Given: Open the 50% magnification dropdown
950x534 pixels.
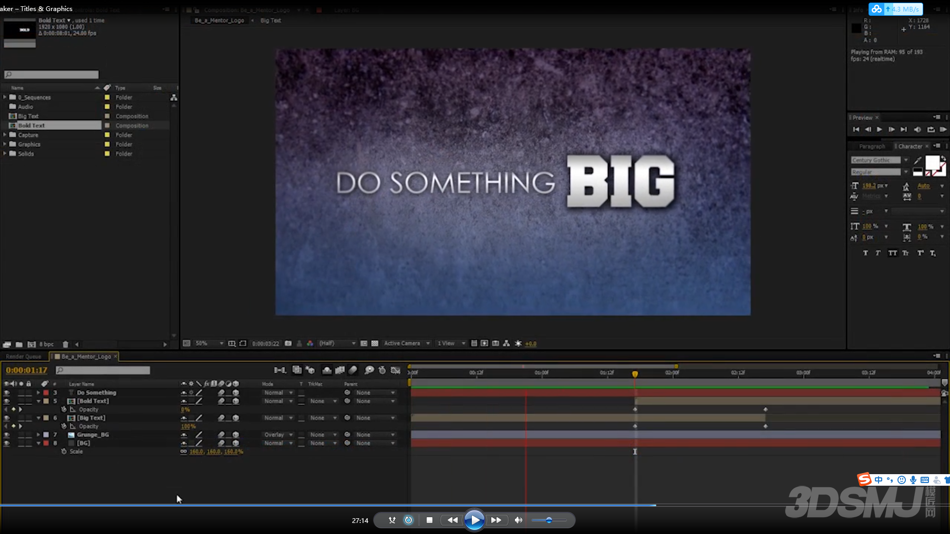Looking at the screenshot, I should tap(209, 343).
